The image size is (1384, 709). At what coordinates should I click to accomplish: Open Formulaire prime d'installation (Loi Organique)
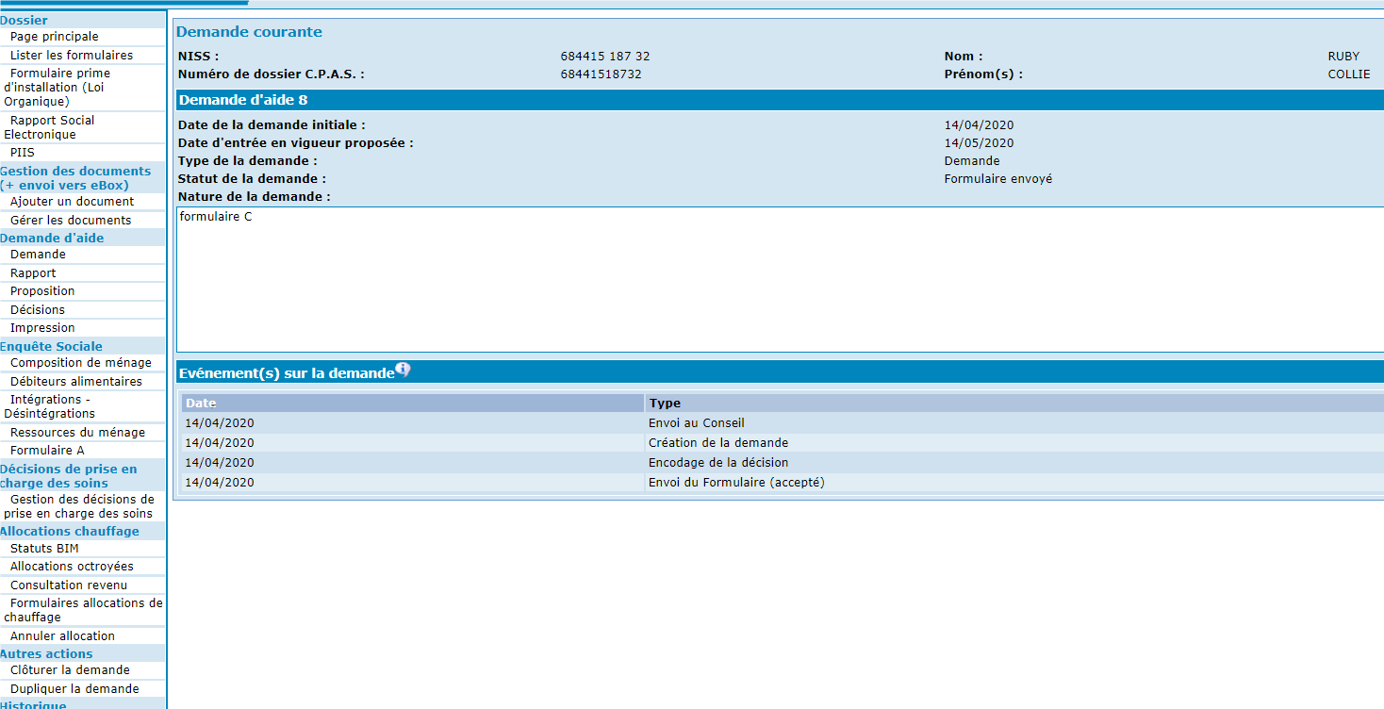pos(58,87)
